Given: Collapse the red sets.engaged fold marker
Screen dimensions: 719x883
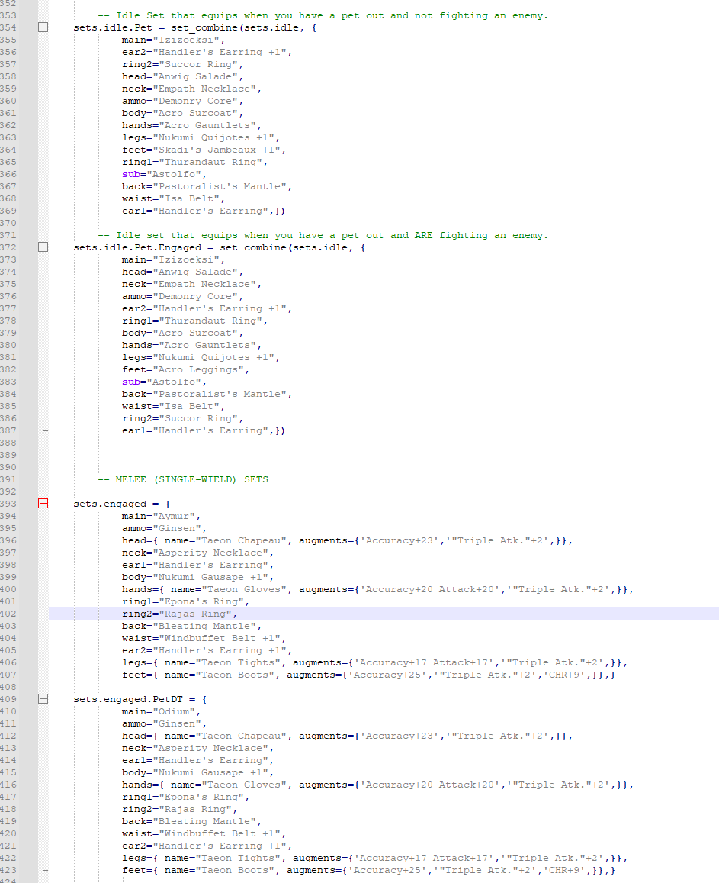Looking at the screenshot, I should tap(43, 504).
